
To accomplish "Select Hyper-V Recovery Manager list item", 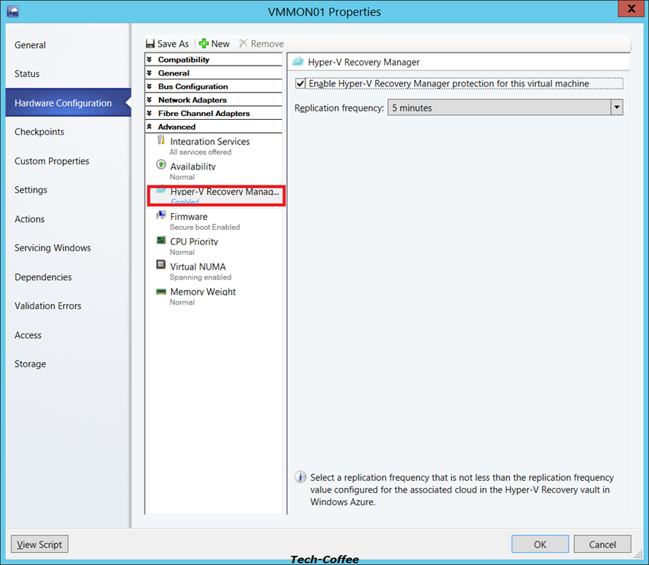I will pyautogui.click(x=216, y=195).
